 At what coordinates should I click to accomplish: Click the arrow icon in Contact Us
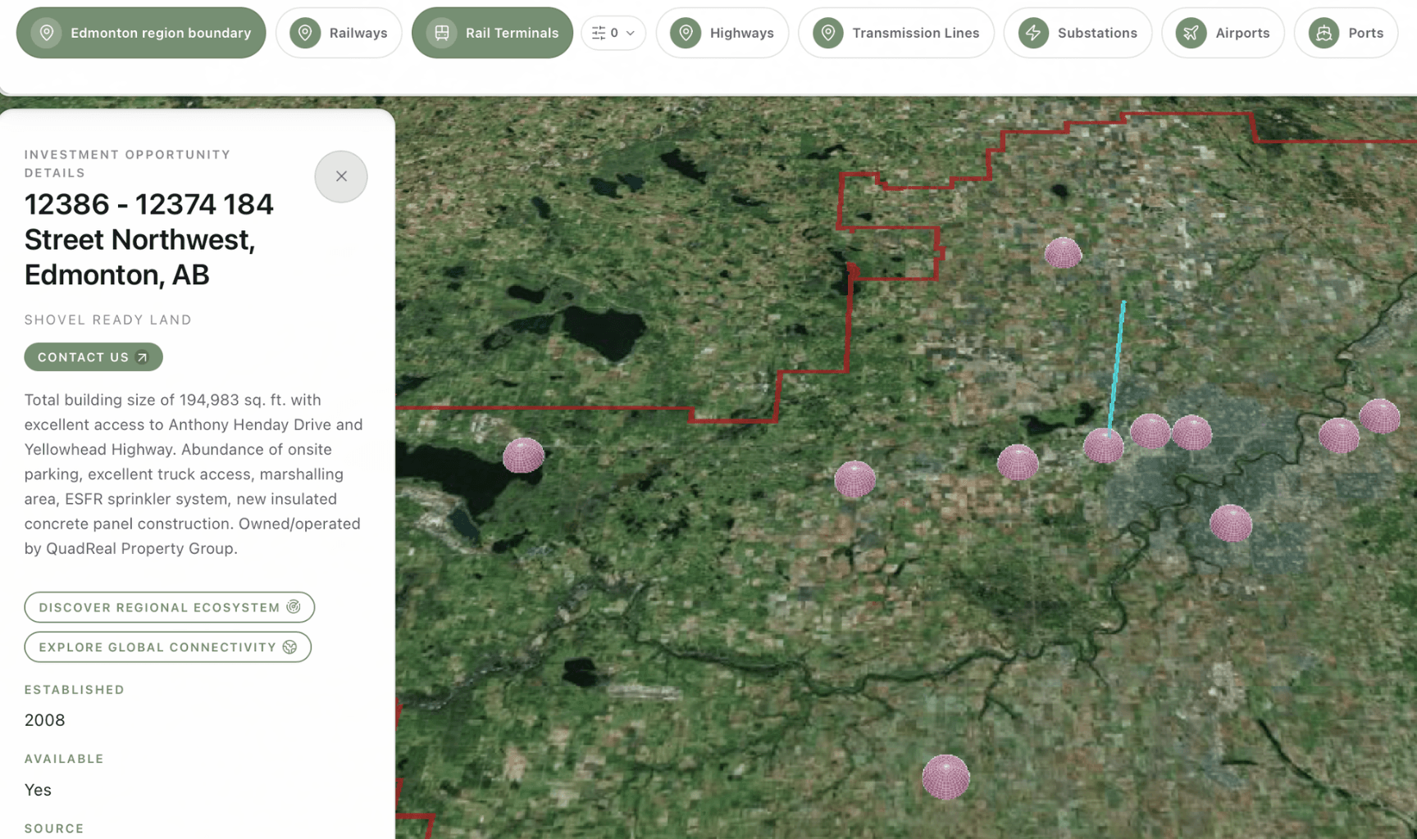click(143, 357)
